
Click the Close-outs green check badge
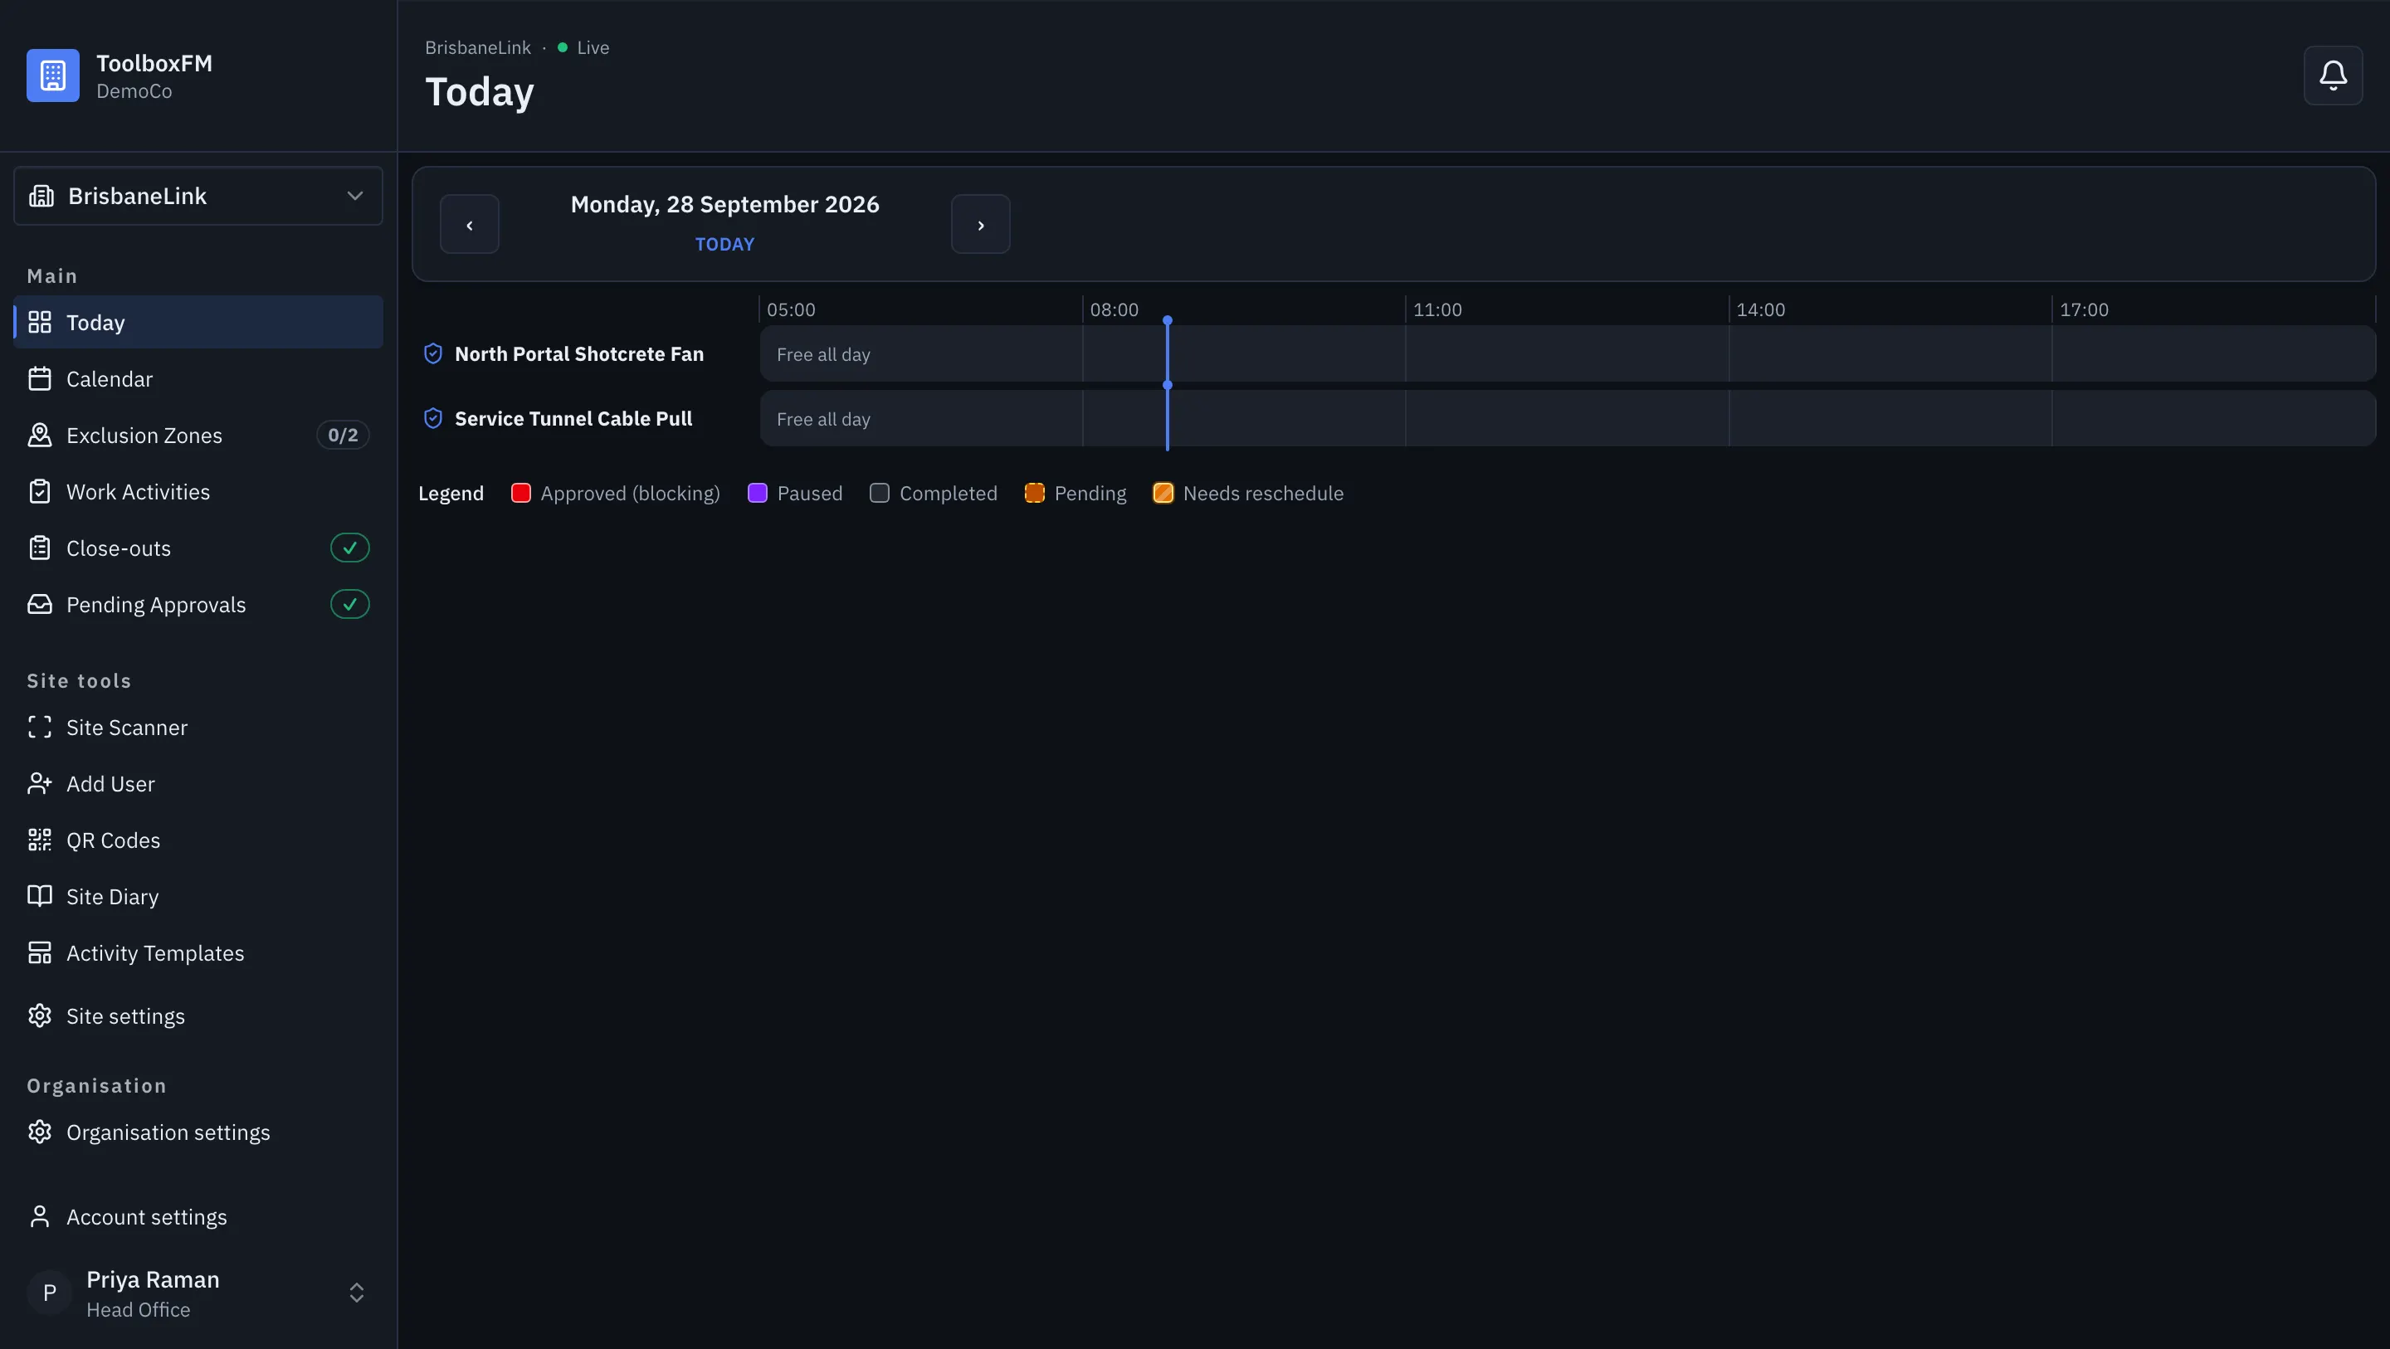(349, 548)
